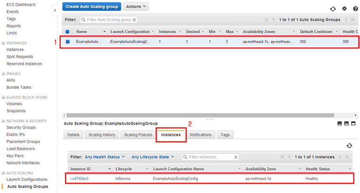
Task: Refresh the Auto Scaling groups list
Action: (332, 9)
